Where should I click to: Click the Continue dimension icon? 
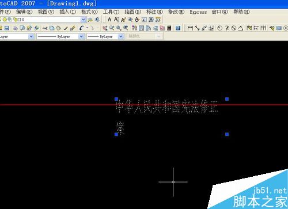[263, 28]
